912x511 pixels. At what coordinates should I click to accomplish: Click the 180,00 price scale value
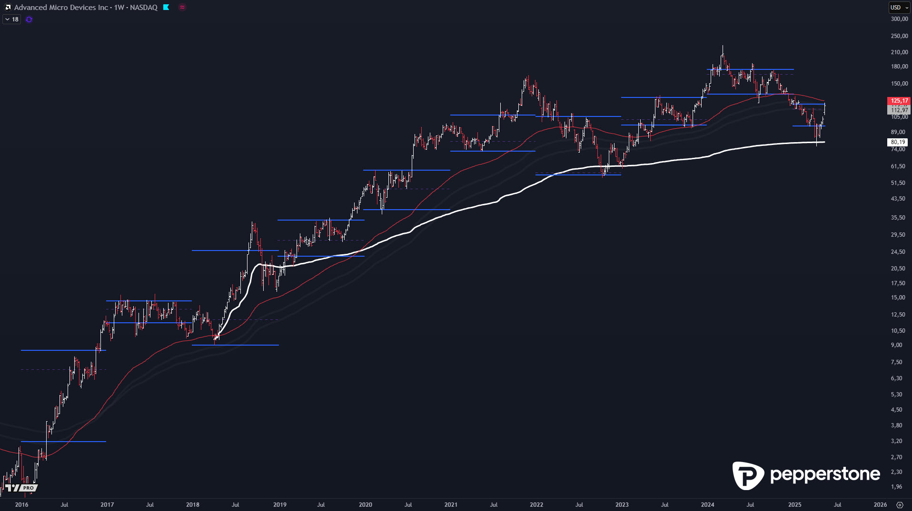pyautogui.click(x=899, y=67)
